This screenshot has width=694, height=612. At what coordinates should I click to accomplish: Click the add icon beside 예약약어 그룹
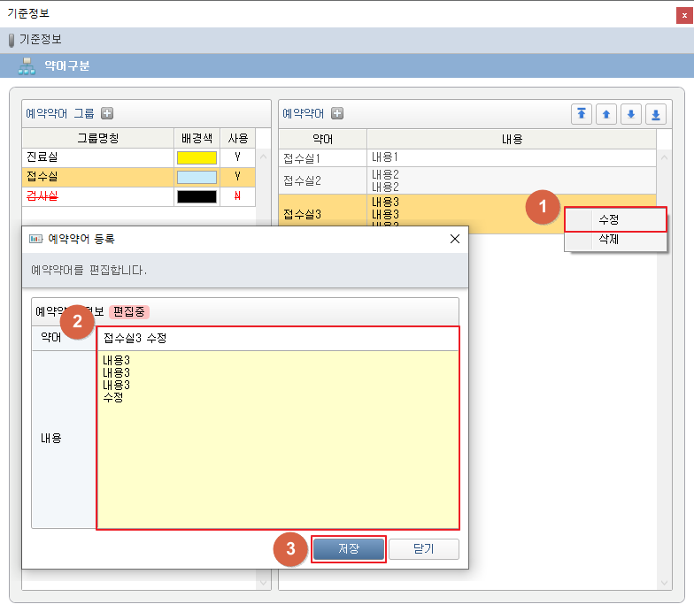click(x=107, y=113)
